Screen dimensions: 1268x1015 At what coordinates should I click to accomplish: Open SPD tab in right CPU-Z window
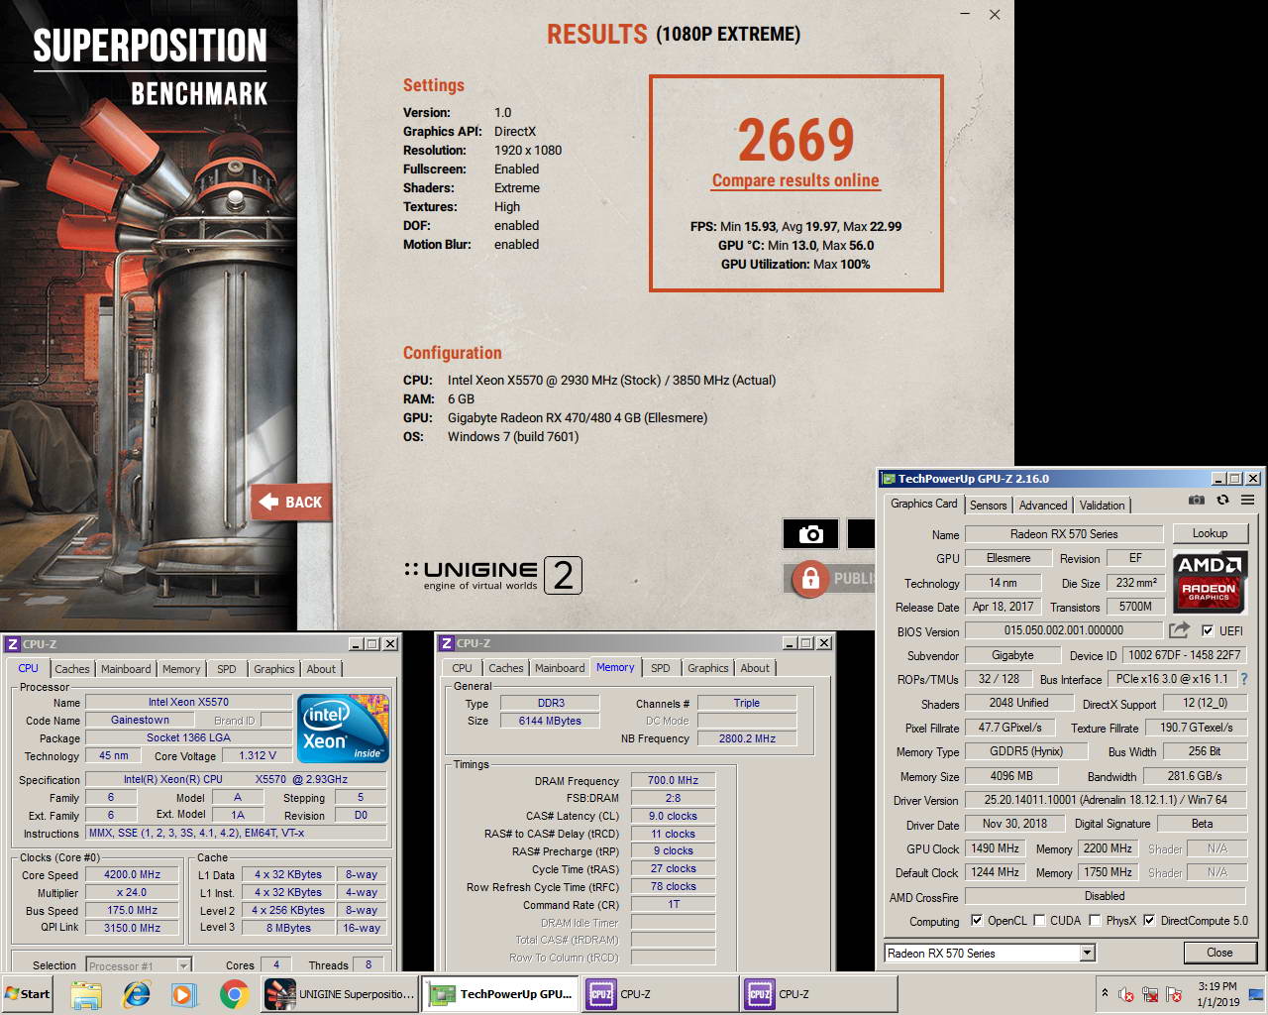coord(661,668)
